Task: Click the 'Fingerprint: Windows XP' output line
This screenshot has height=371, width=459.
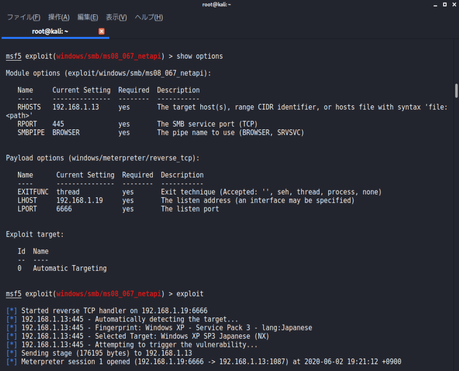Action: pos(159,328)
